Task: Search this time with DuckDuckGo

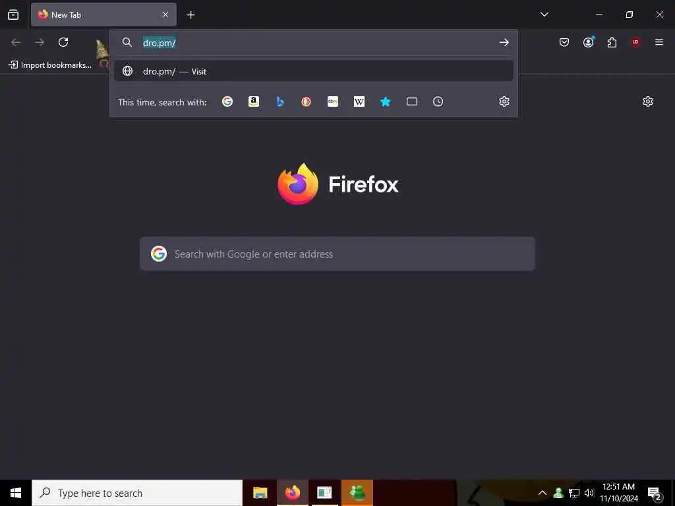Action: (306, 101)
